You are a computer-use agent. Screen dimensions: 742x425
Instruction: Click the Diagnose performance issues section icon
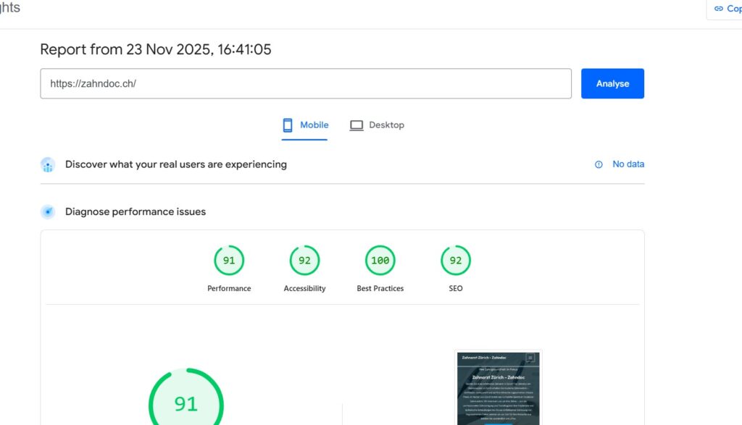(48, 212)
